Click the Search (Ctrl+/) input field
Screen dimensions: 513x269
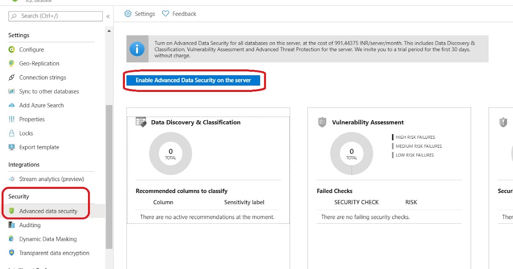coord(55,16)
